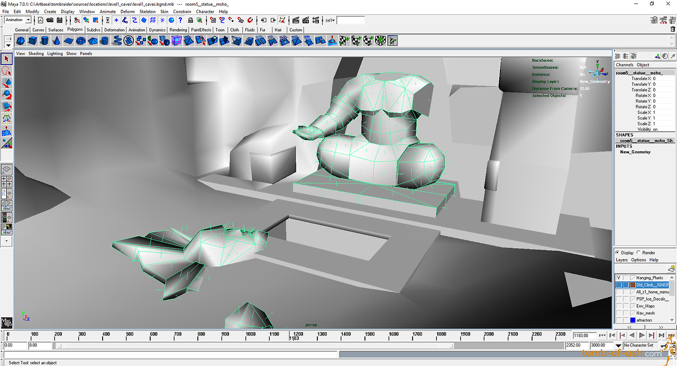Viewport: 677px width, 366px height.
Task: Toggle visibility box of attractors layer
Action: coord(618,320)
